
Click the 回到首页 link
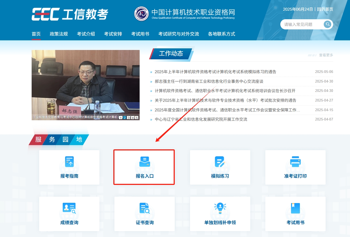pyautogui.click(x=325, y=9)
